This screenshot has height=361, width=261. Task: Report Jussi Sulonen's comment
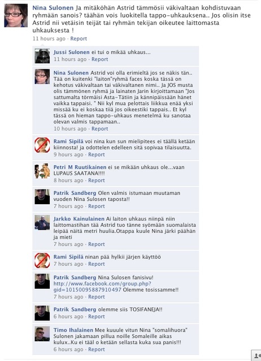pyautogui.click(x=99, y=59)
